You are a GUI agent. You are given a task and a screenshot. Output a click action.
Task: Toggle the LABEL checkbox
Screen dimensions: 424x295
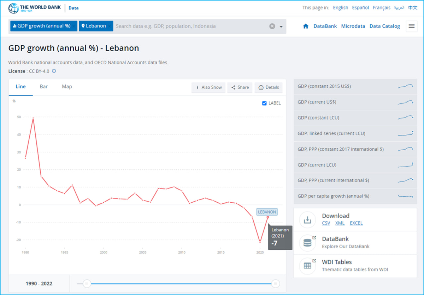(x=264, y=103)
